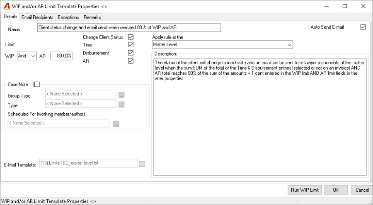
Task: Click the 'Limit:' label
Action: pos(10,44)
